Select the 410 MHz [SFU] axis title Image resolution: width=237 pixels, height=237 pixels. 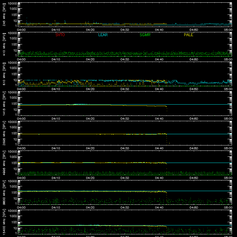[x=4, y=44]
